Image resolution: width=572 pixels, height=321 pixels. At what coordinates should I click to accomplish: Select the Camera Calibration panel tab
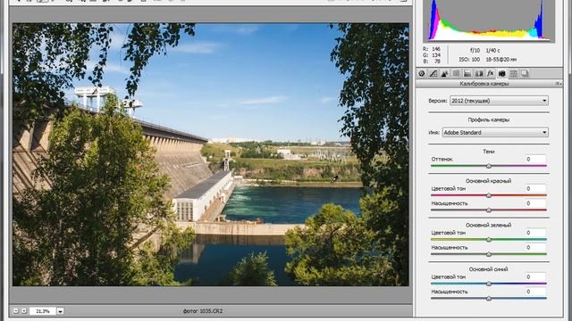tap(501, 73)
